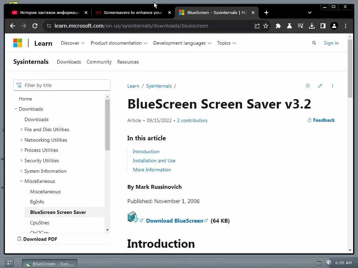Click the Filter by title input

pyautogui.click(x=62, y=85)
